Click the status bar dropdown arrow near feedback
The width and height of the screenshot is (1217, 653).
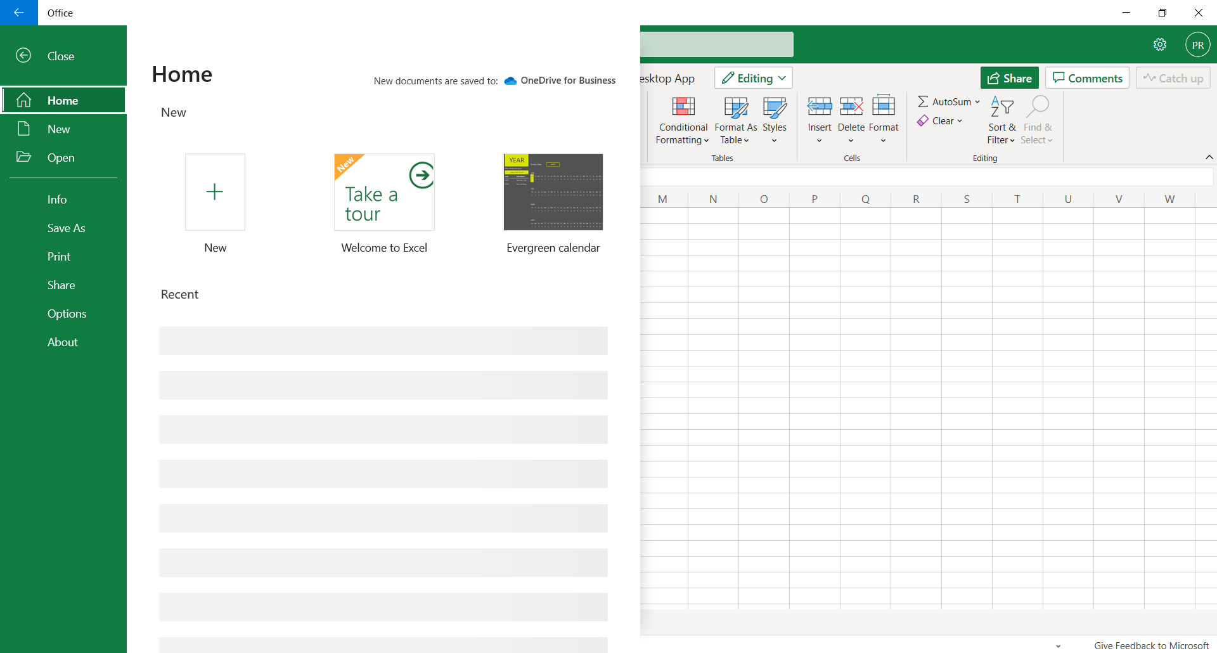pos(1058,646)
